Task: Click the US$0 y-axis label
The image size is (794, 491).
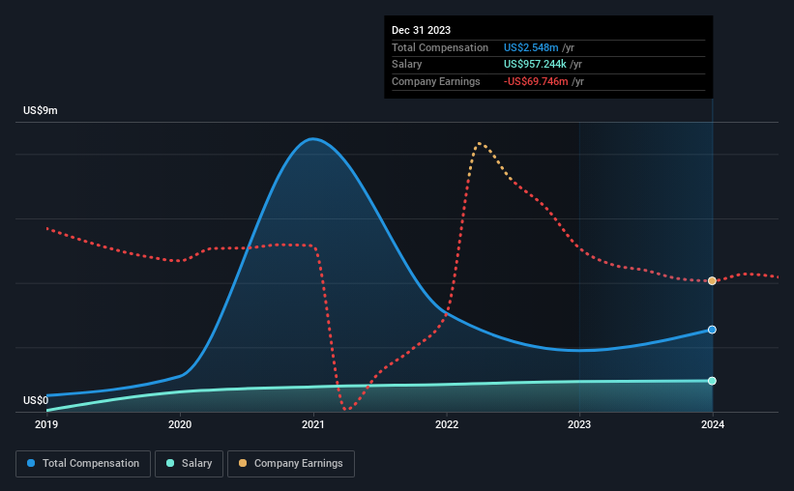Action: pos(36,400)
